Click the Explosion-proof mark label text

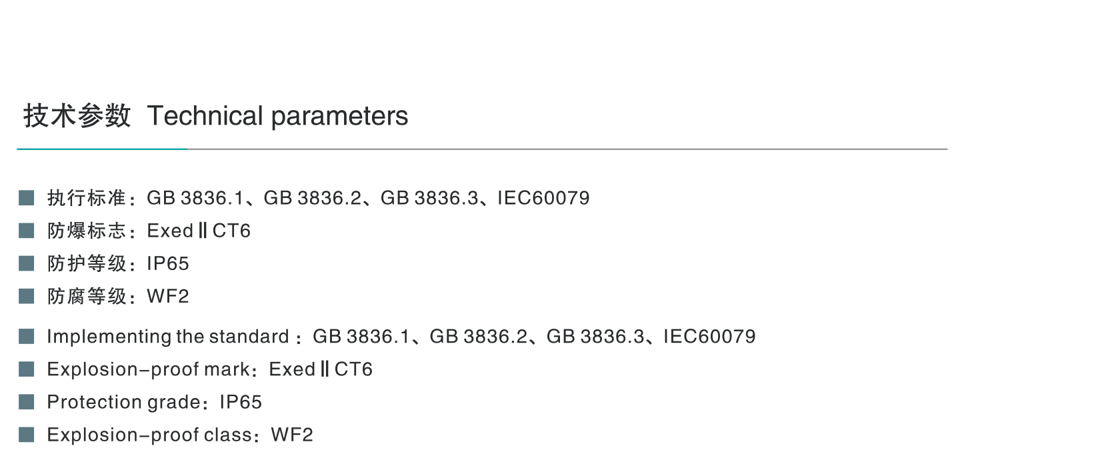[x=148, y=369]
